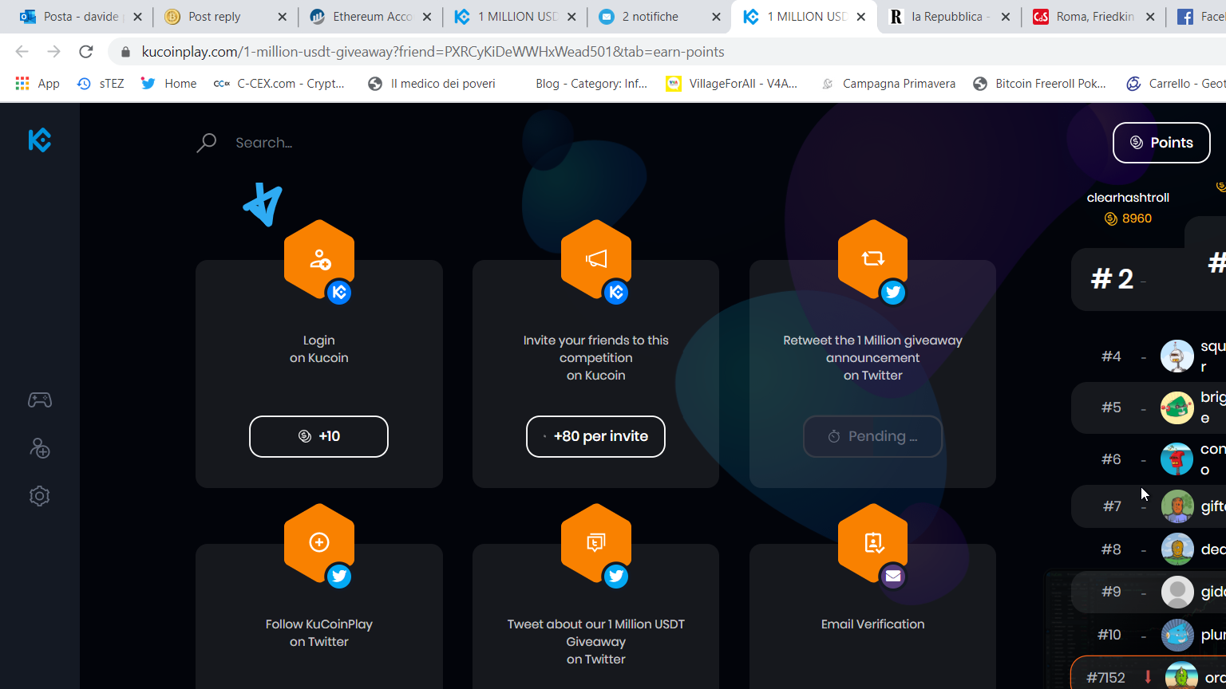The image size is (1226, 689).
Task: Click the #8 leaderboard avatar
Action: click(x=1177, y=549)
